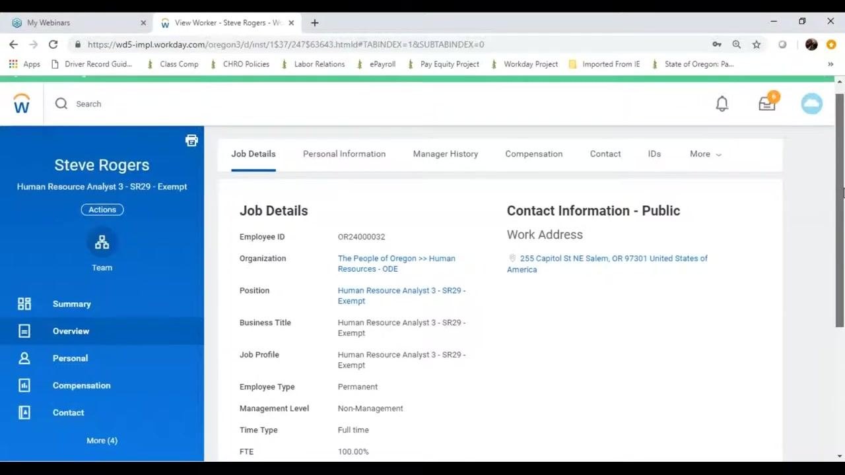845x475 pixels.
Task: Open the cloud profile avatar menu
Action: click(x=811, y=104)
